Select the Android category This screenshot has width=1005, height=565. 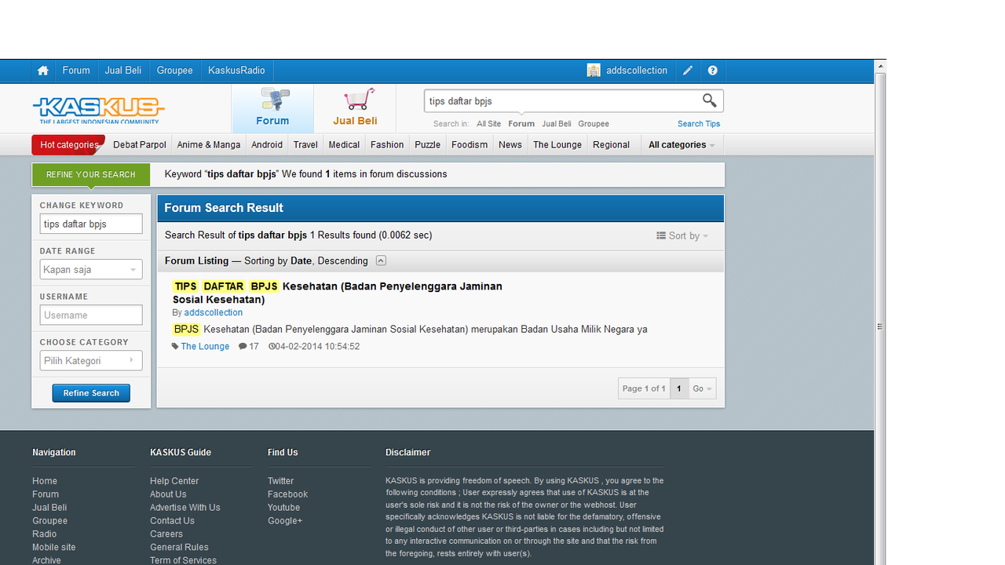pyautogui.click(x=267, y=144)
